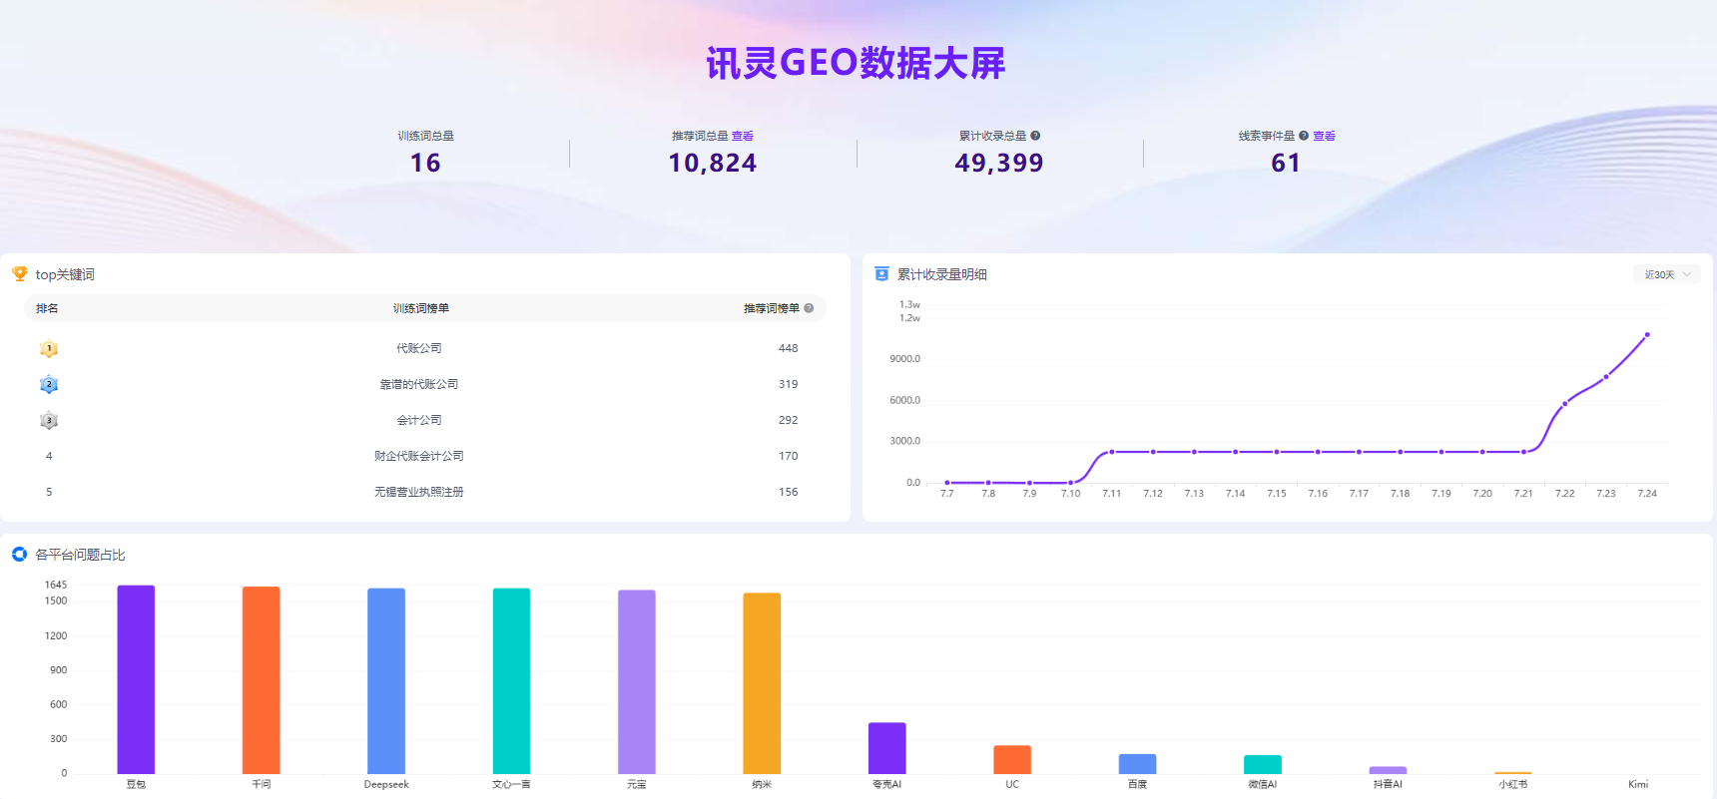The image size is (1717, 799).
Task: Click the line chart point at 7.23
Action: coord(1606,377)
